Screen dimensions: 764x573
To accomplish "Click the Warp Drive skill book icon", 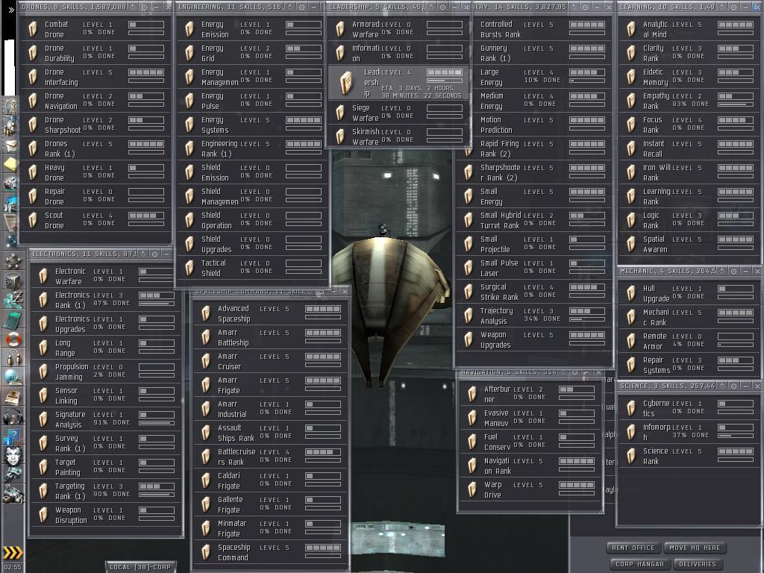I will [x=472, y=489].
